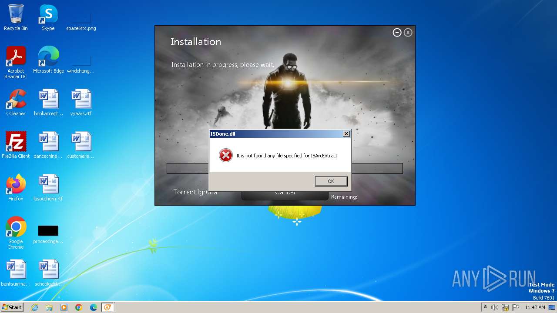Screen dimensions: 557x313
Task: Select the Microsoft Edge desktop shortcut
Action: pyautogui.click(x=48, y=60)
